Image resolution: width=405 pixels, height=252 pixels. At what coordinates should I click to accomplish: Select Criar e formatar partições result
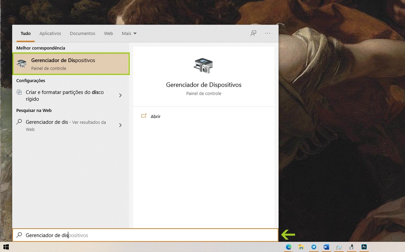[x=64, y=95]
